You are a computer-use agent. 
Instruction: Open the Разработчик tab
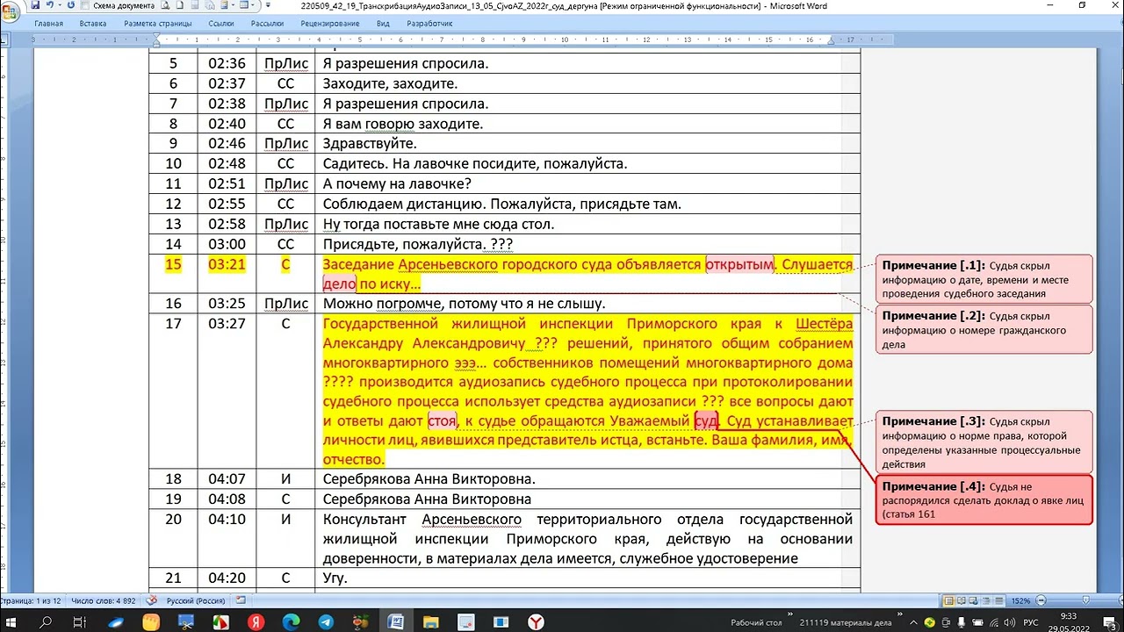click(430, 24)
